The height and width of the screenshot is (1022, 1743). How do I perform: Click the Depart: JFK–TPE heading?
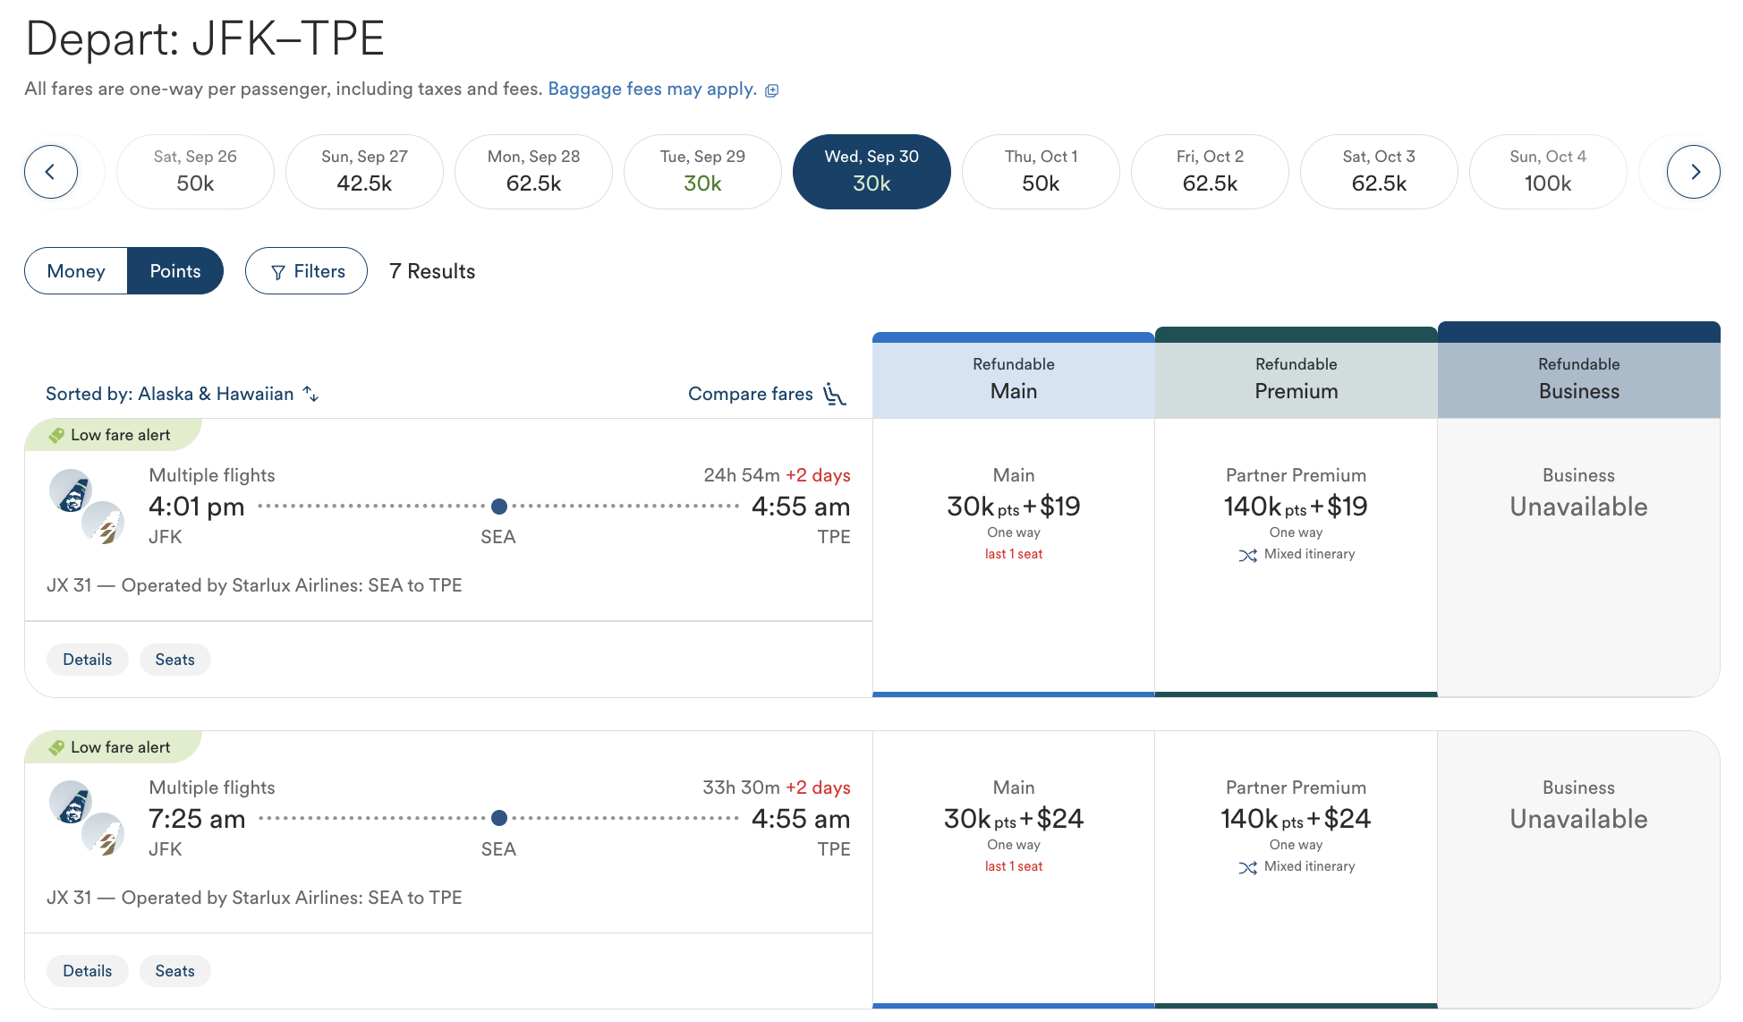coord(205,38)
